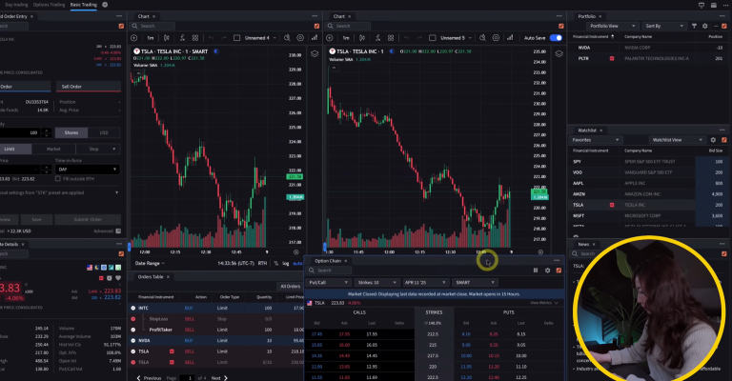Switch to the Options Trading tab

[x=48, y=5]
